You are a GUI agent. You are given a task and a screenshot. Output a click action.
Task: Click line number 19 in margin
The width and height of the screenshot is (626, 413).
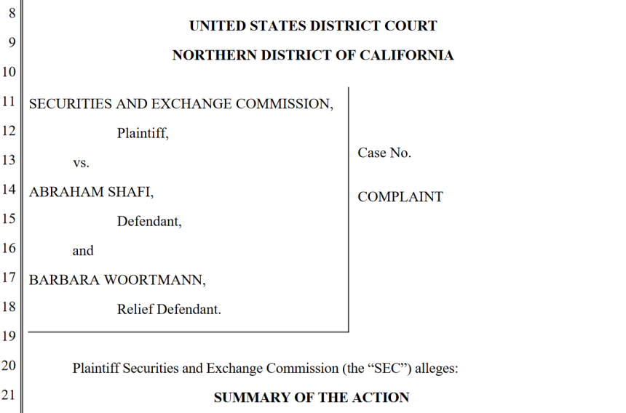click(9, 336)
